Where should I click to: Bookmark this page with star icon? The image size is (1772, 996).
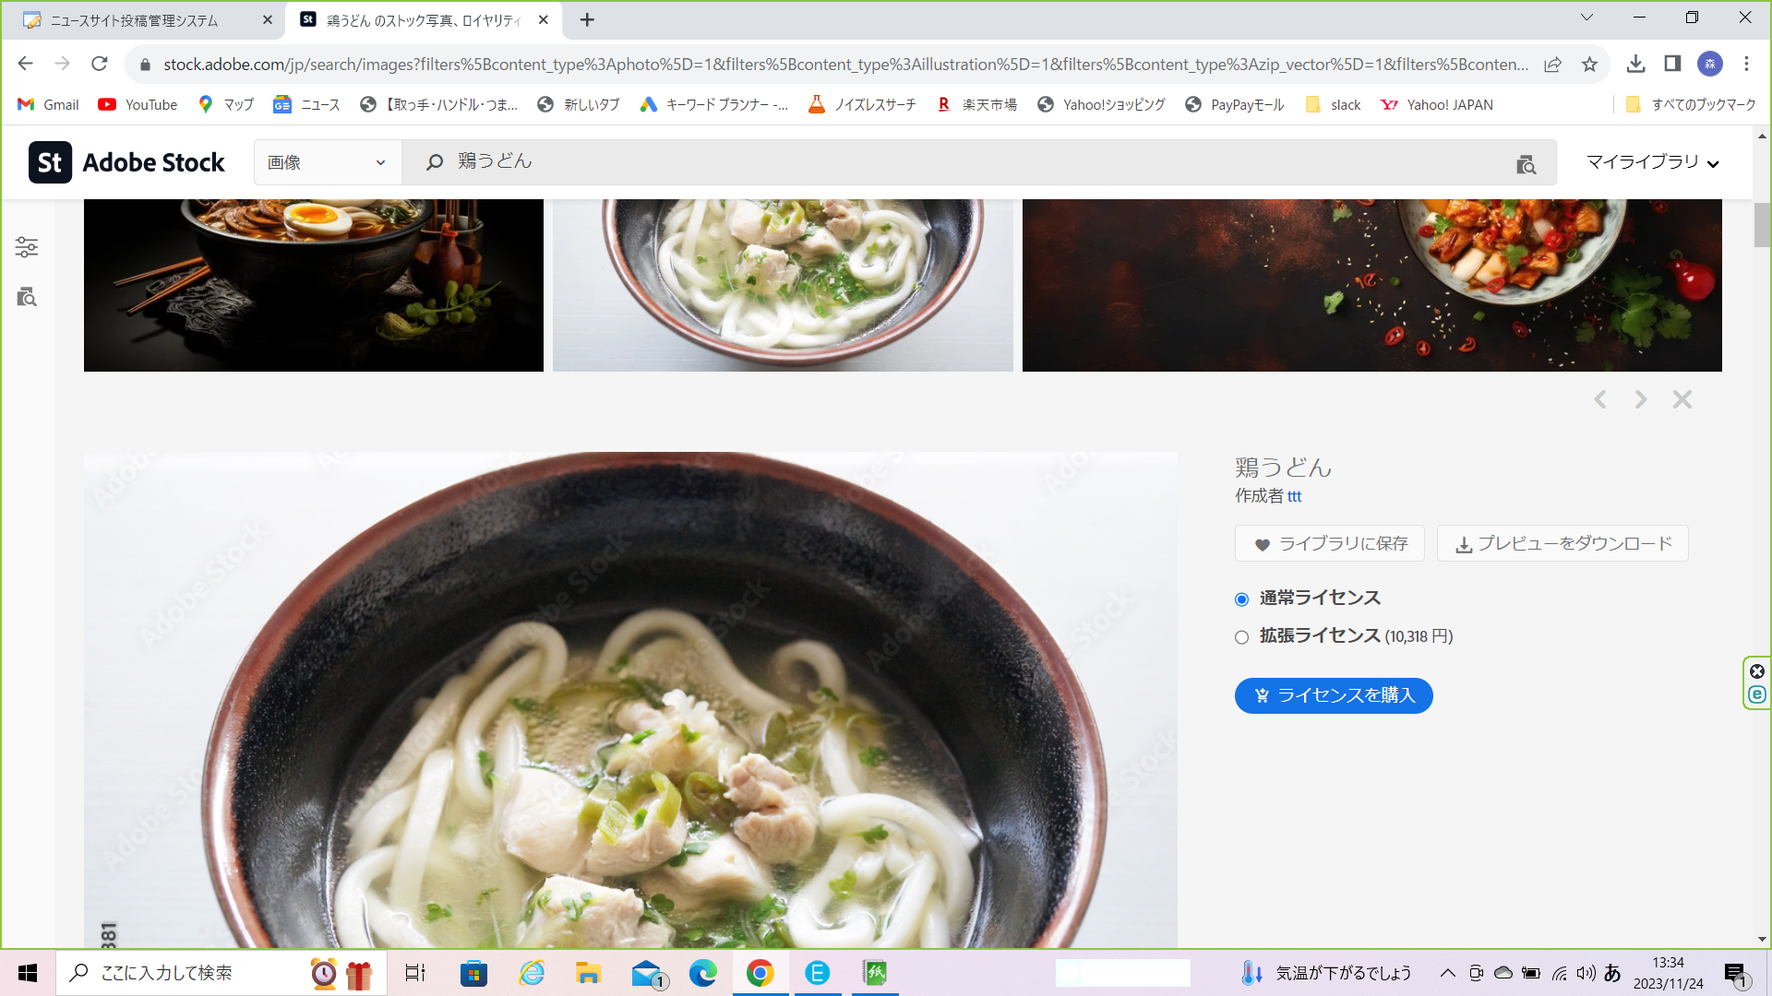[1589, 64]
